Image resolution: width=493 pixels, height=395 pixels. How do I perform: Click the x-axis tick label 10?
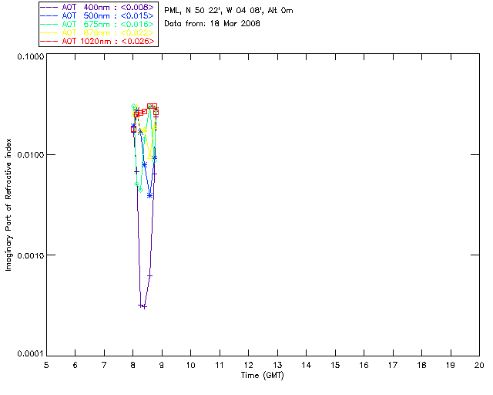pos(190,366)
